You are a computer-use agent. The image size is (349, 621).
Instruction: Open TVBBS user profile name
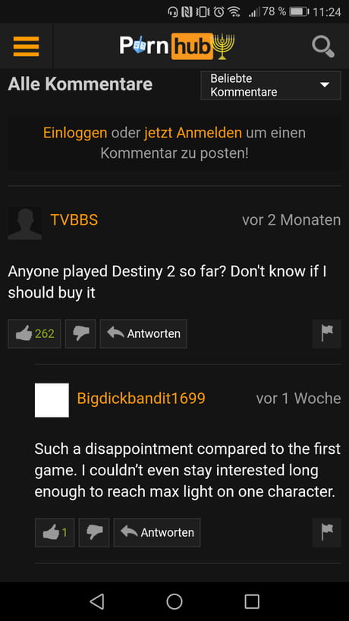tap(74, 220)
